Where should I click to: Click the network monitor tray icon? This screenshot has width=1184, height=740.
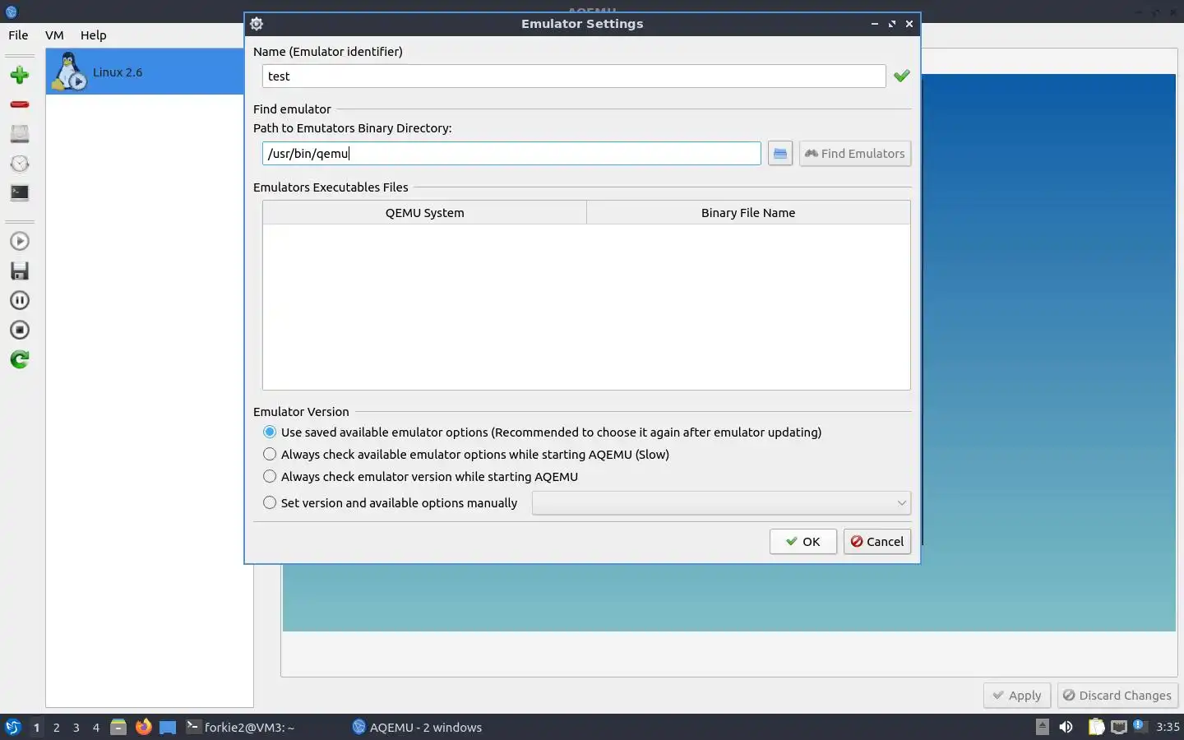1119,727
